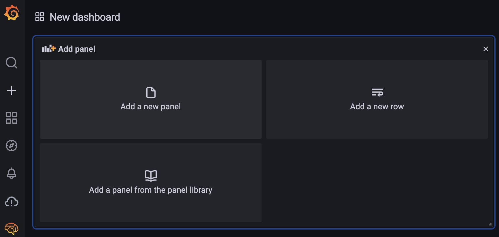Open the orange Machine Learning brain icon
This screenshot has width=499, height=237.
(x=12, y=229)
